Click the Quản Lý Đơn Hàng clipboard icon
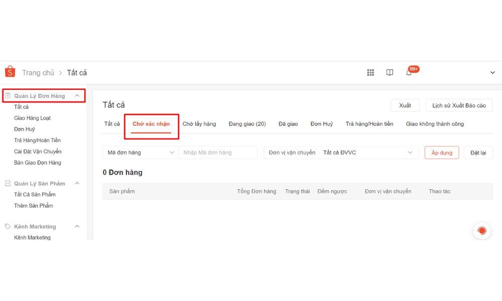This screenshot has height=301, width=502. [x=8, y=95]
